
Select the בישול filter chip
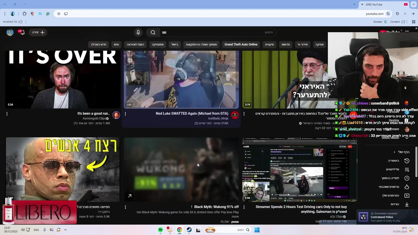point(175,44)
